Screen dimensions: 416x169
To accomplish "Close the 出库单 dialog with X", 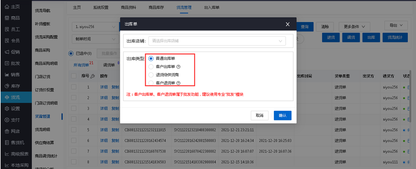I will [x=287, y=24].
